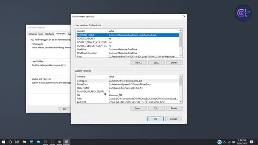Screen dimensions: 258x145
Task: Click system variables scrollbar up arrow
Action: pyautogui.click(x=181, y=76)
